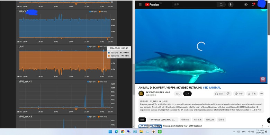Open the YouTube hamburger menu
Viewport: 270px width, 135px height.
point(140,4)
